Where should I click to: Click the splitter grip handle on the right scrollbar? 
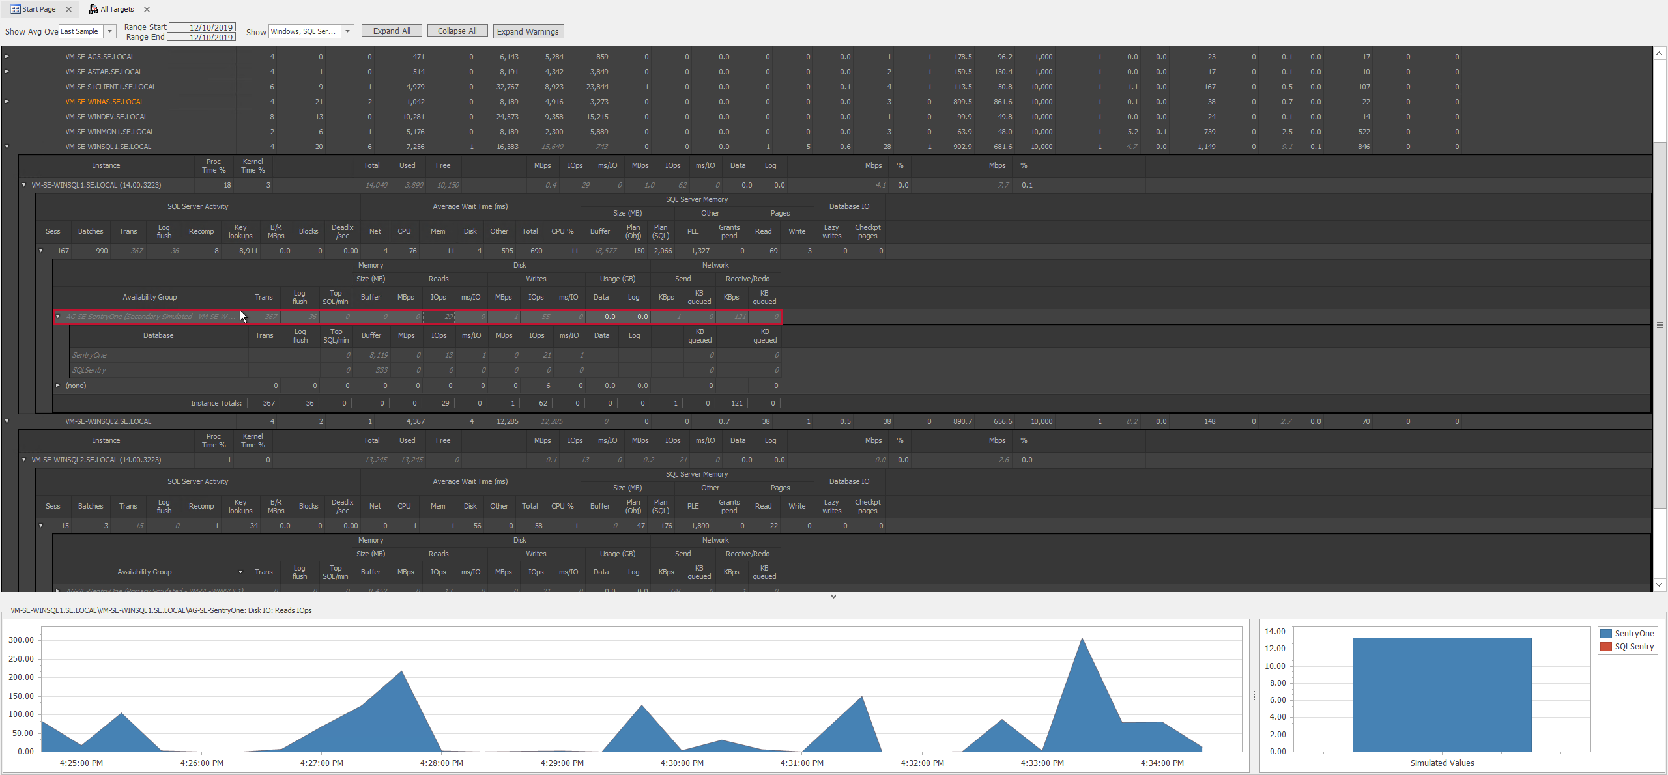1659,324
